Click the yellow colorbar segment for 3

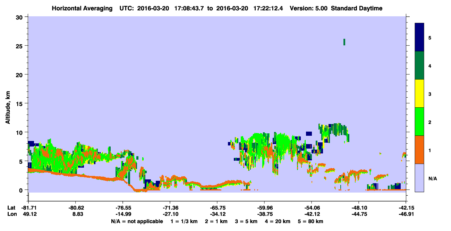[419, 94]
